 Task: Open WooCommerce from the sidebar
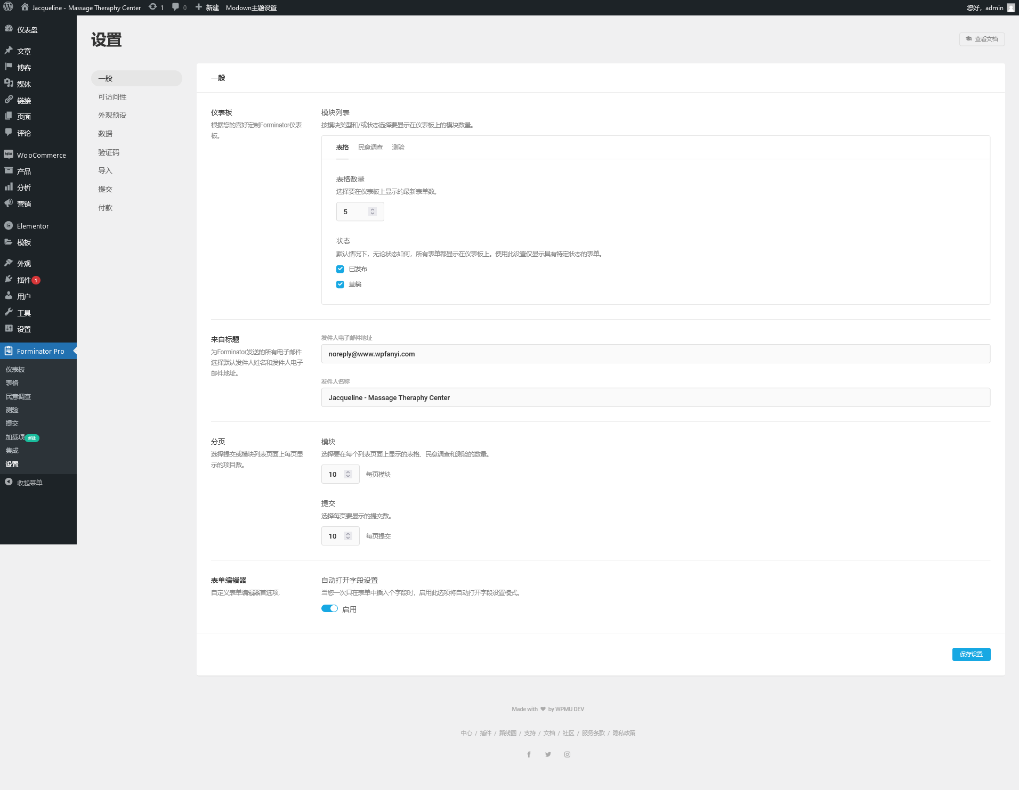(x=41, y=155)
